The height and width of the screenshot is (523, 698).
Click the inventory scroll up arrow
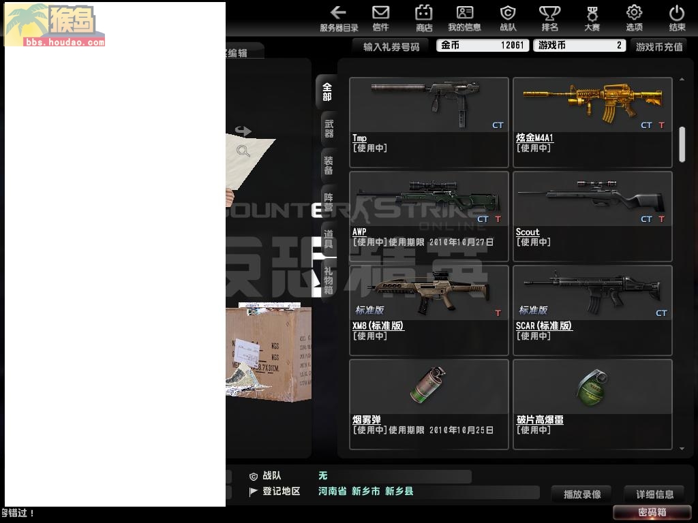tap(682, 79)
